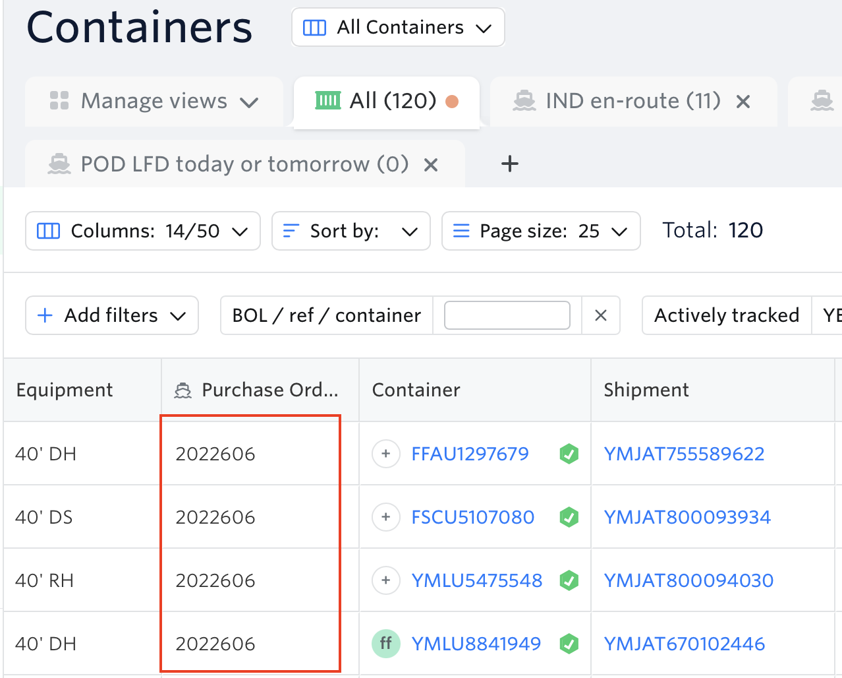Image resolution: width=842 pixels, height=678 pixels.
Task: Click the plus icon beside container FSCU5107080
Action: (x=386, y=517)
